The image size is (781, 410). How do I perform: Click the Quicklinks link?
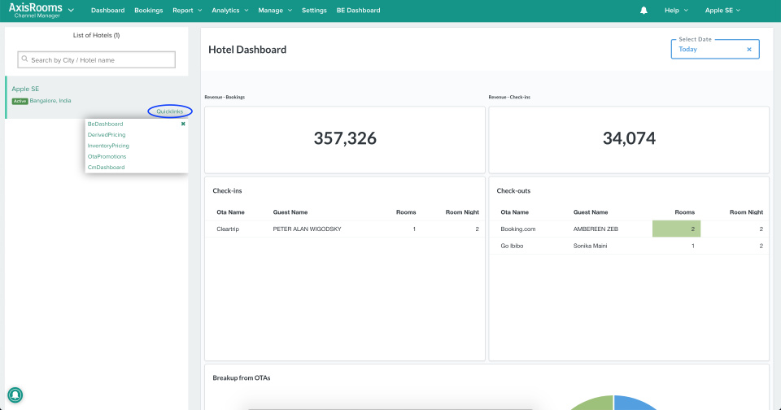pos(169,111)
